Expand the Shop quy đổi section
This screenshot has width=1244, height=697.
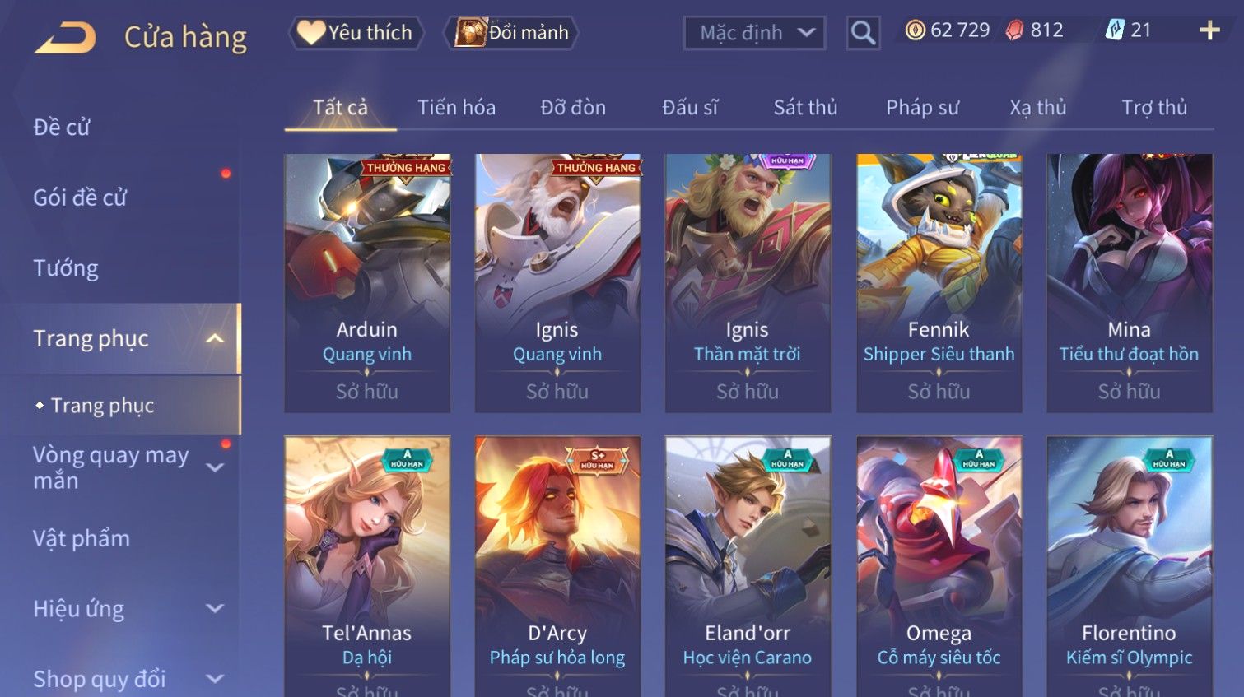[215, 679]
